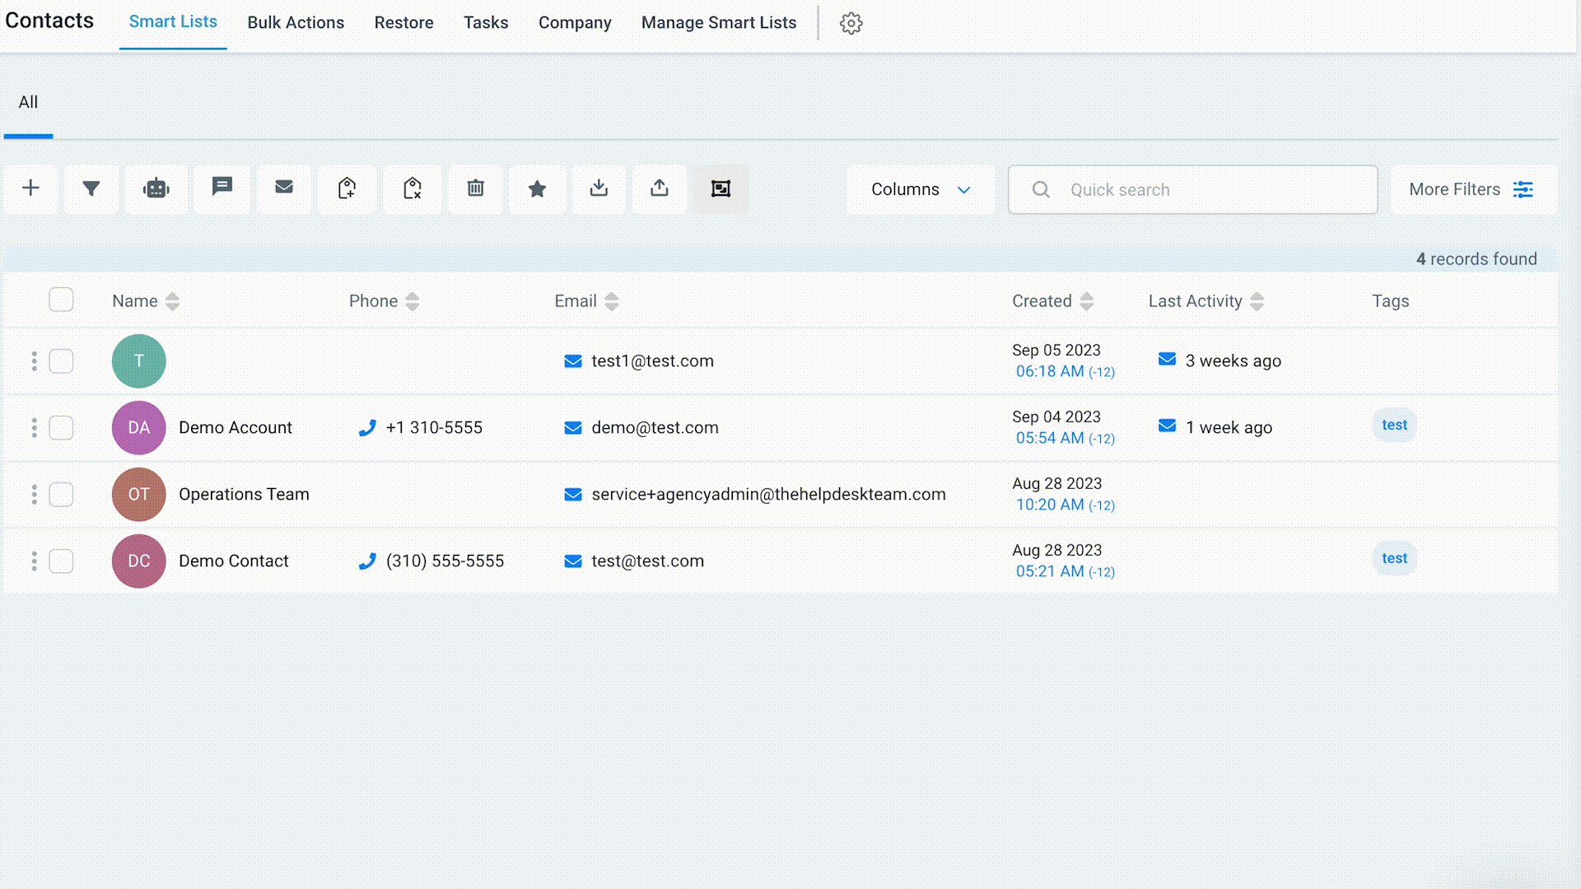This screenshot has height=889, width=1581.
Task: Click the robot automation icon
Action: pos(156,189)
